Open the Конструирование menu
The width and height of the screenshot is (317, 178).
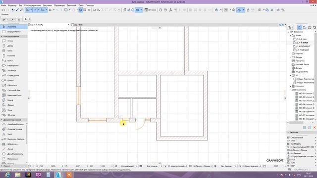pyautogui.click(x=33, y=5)
